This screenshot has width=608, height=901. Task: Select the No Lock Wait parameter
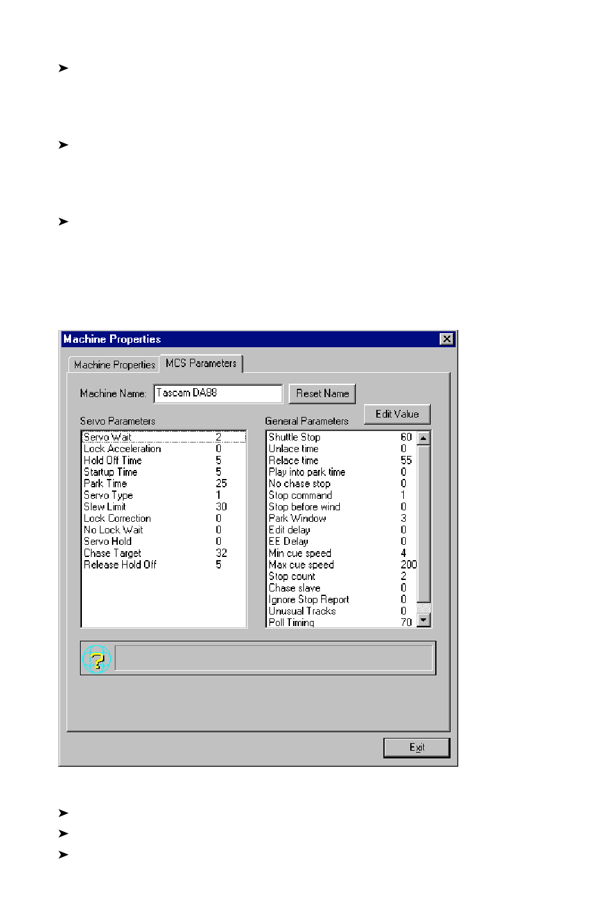(x=164, y=529)
